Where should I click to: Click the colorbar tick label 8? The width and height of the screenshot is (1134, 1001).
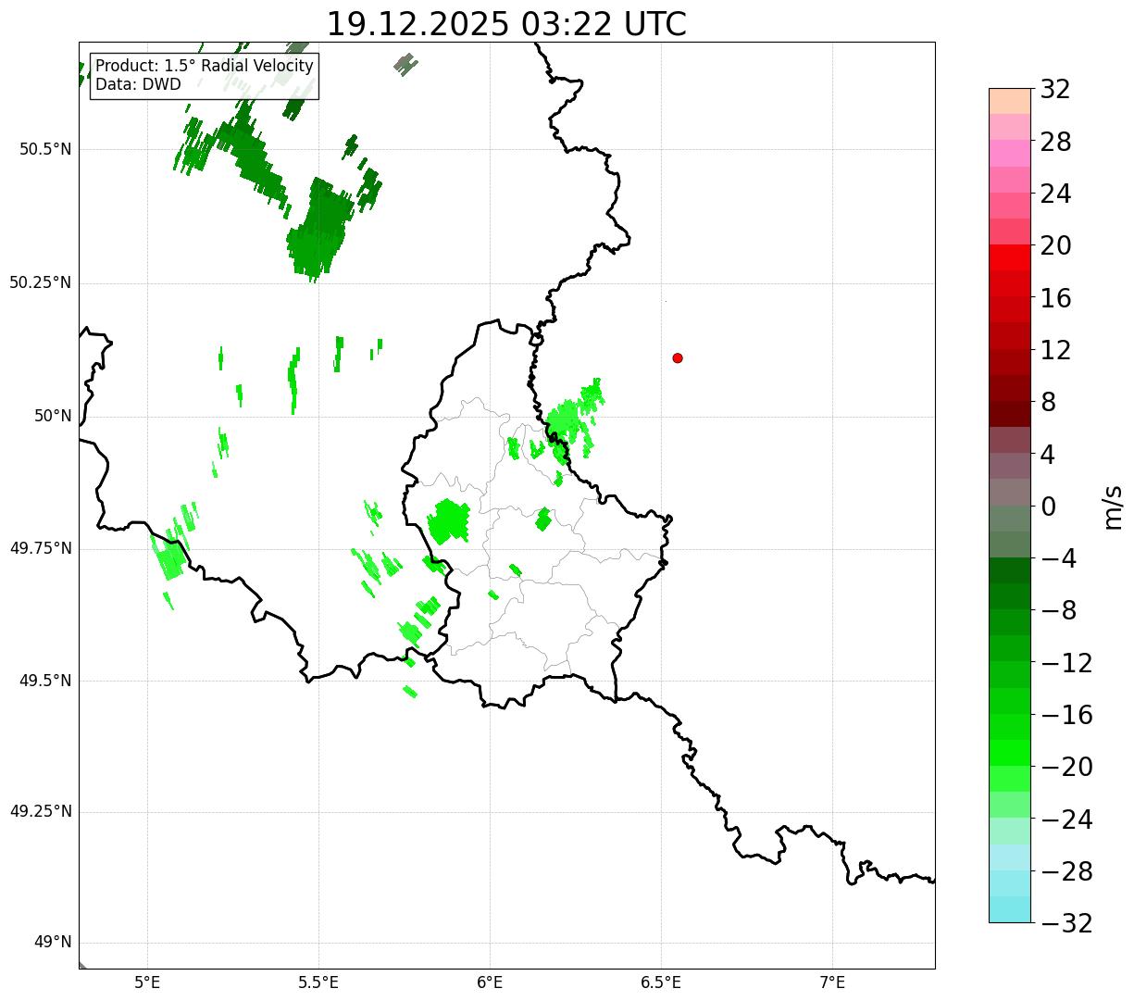click(1048, 403)
